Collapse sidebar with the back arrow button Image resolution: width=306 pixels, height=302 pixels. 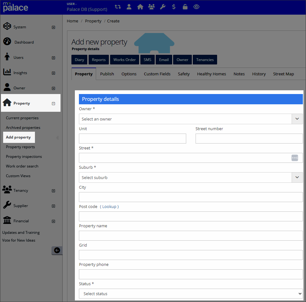click(x=57, y=250)
